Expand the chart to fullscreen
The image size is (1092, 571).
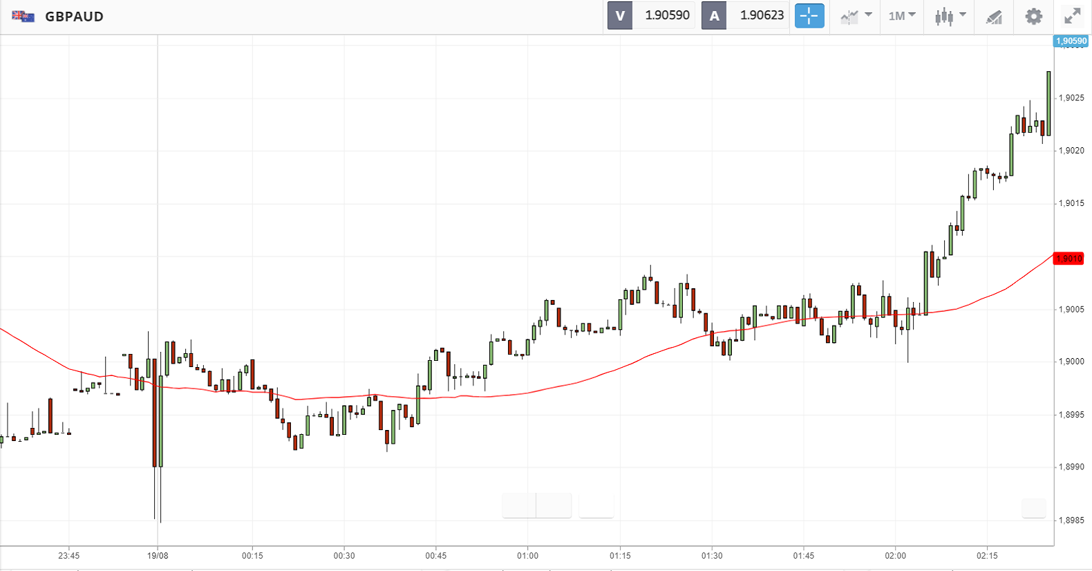[1072, 16]
